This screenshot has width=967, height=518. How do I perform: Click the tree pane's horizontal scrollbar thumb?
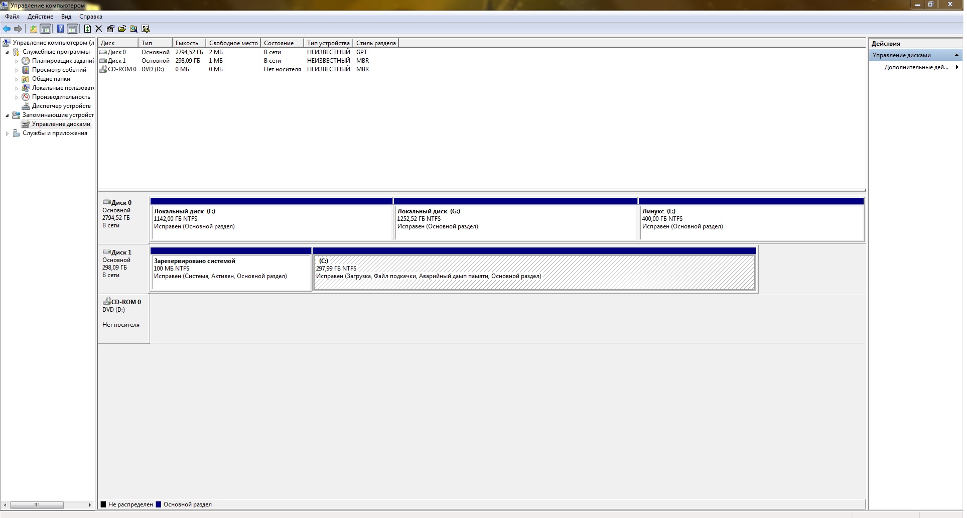[x=37, y=505]
